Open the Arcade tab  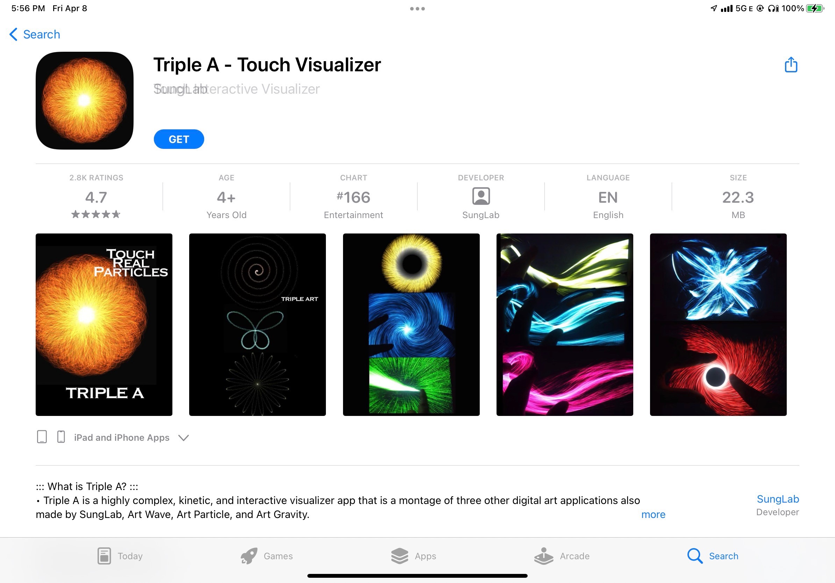562,556
